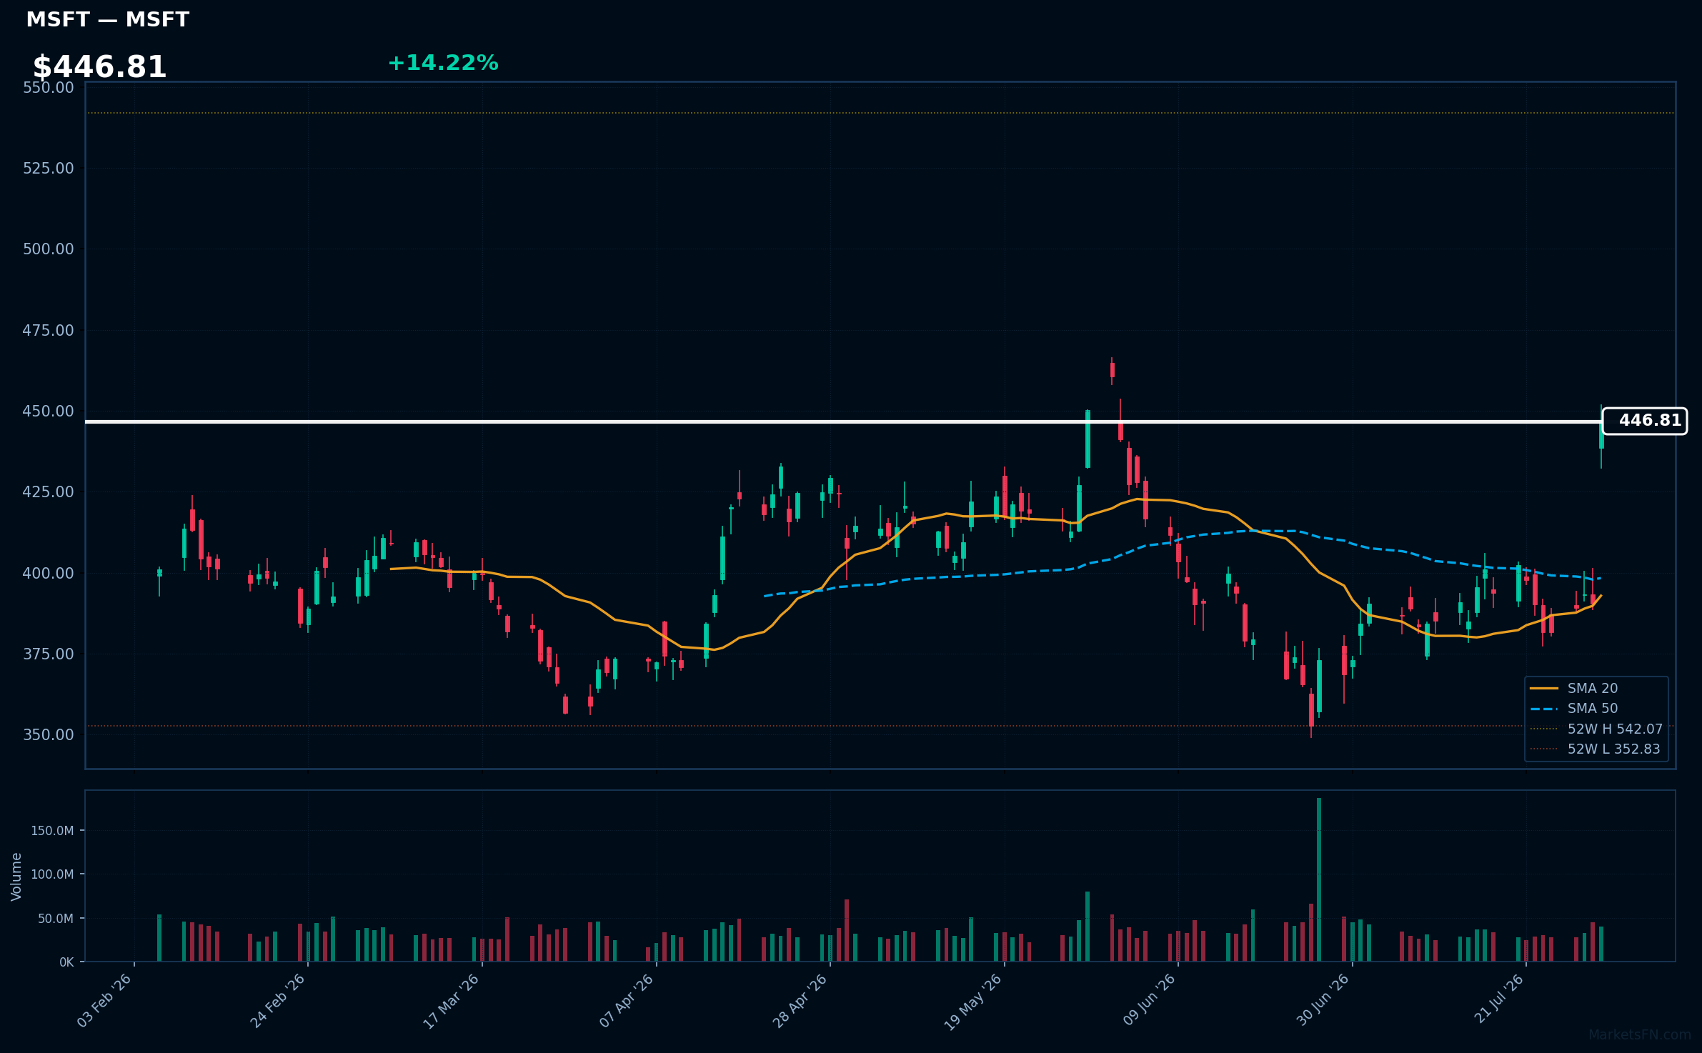Click the 24 Feb '26 date label
Screen dimensions: 1702x1053
pyautogui.click(x=277, y=1000)
